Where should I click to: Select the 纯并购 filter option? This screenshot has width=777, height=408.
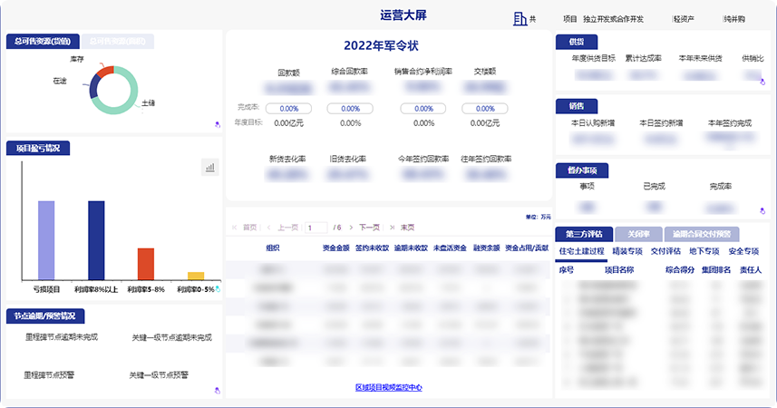point(734,19)
